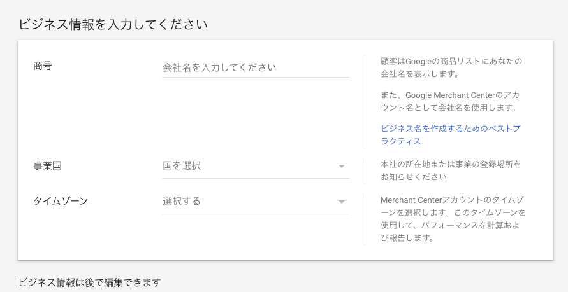Click the arrow icon on 事業国 dropdown
Image resolution: width=568 pixels, height=292 pixels.
pyautogui.click(x=342, y=167)
